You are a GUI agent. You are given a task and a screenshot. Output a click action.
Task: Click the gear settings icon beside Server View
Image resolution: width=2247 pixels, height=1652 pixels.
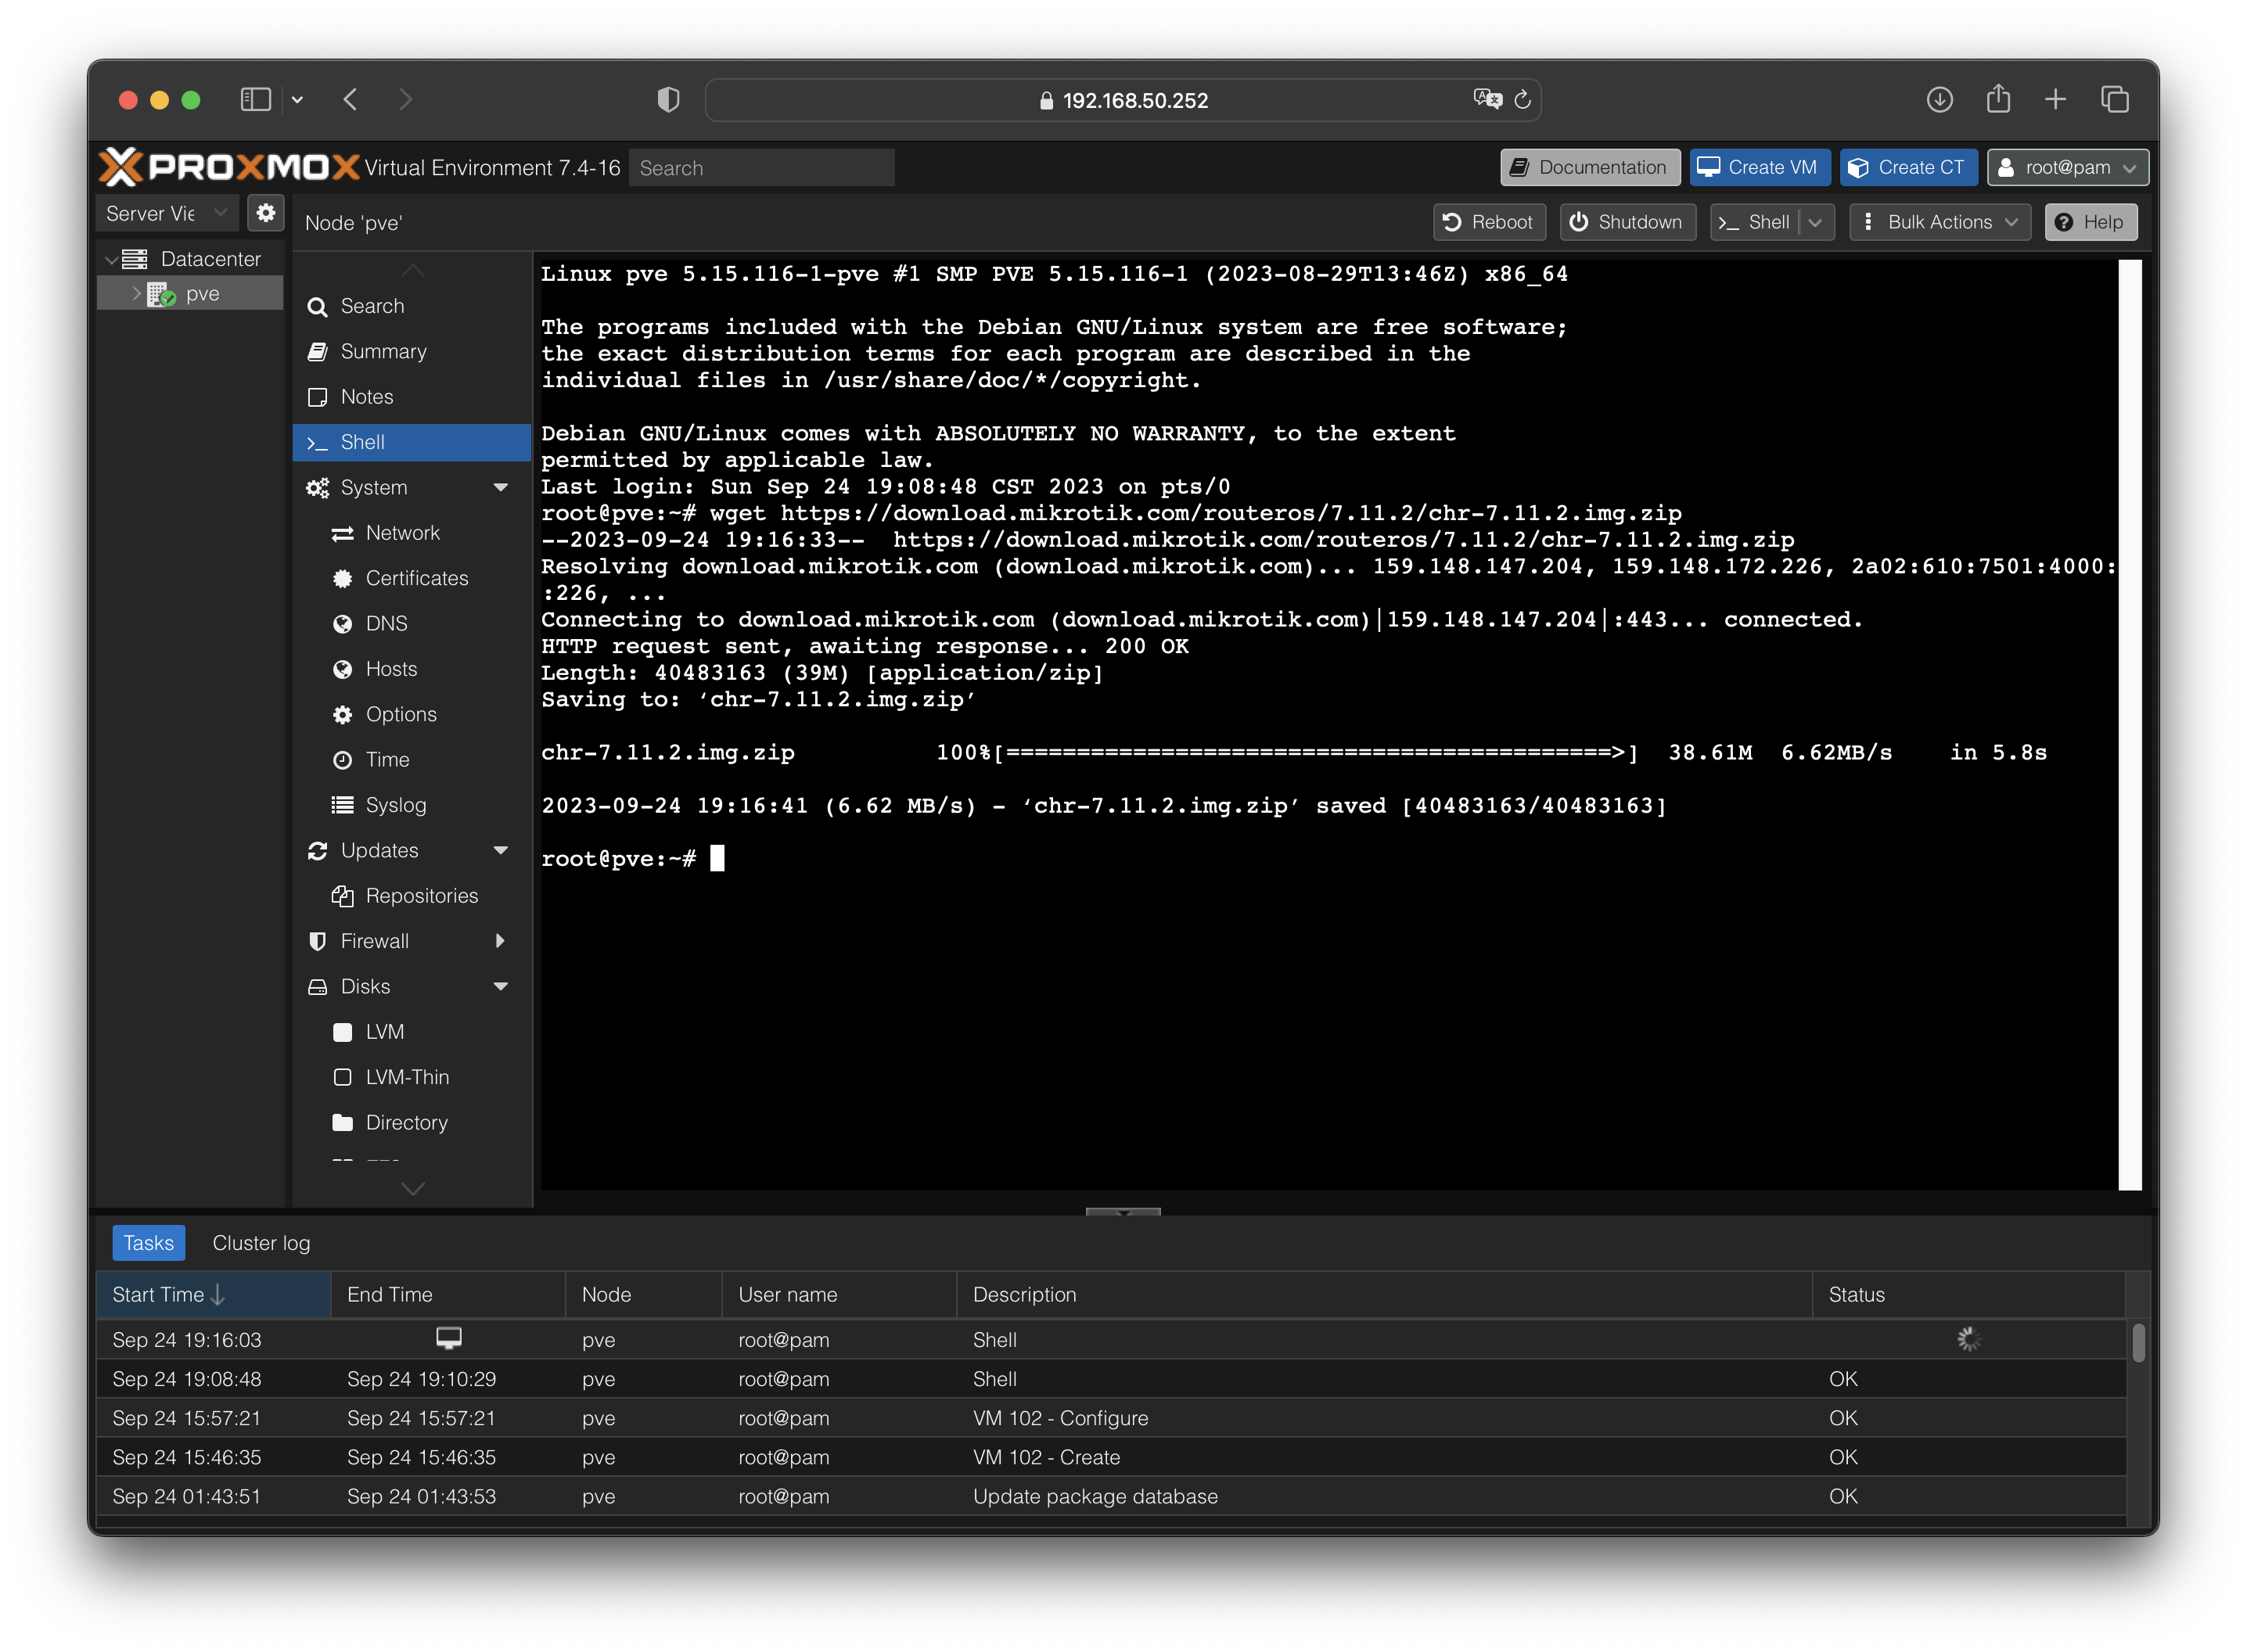click(x=265, y=213)
